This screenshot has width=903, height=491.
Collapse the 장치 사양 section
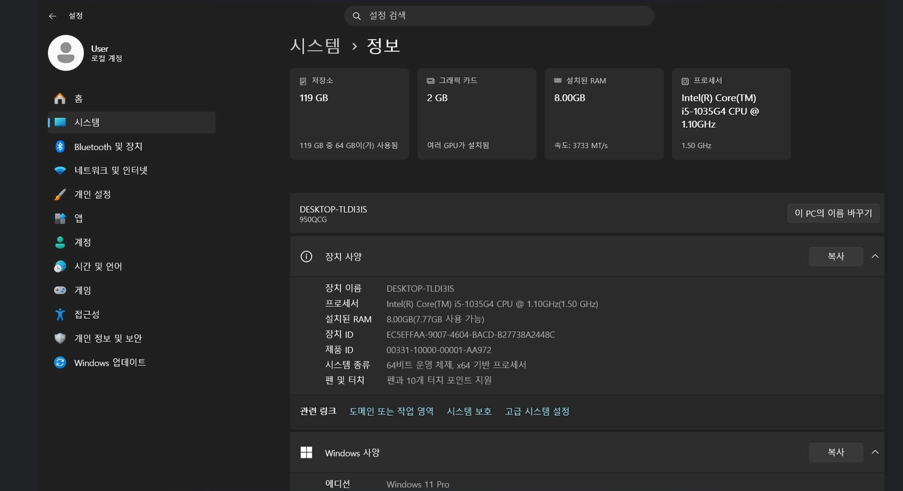tap(875, 257)
